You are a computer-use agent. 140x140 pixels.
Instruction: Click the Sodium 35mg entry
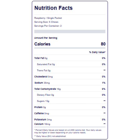pos(42,83)
